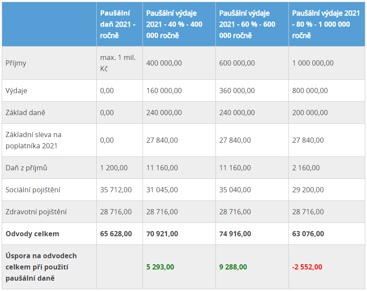
Task: Click the Paušální daň 2021 column header
Action: 118,24
